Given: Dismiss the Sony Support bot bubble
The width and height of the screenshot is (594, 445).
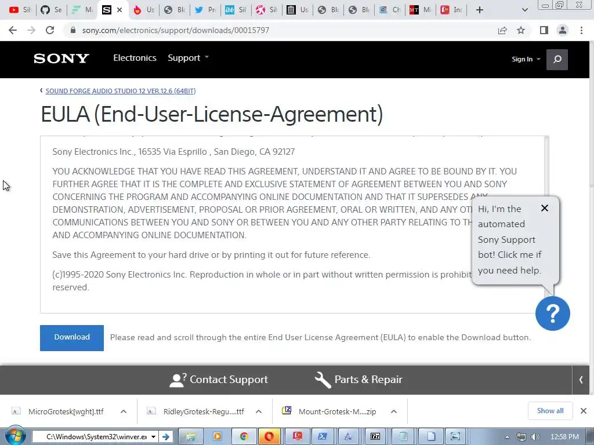Looking at the screenshot, I should [x=544, y=208].
